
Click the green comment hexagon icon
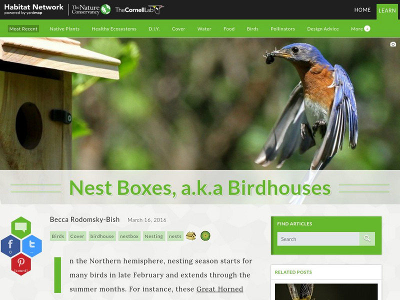click(21, 227)
